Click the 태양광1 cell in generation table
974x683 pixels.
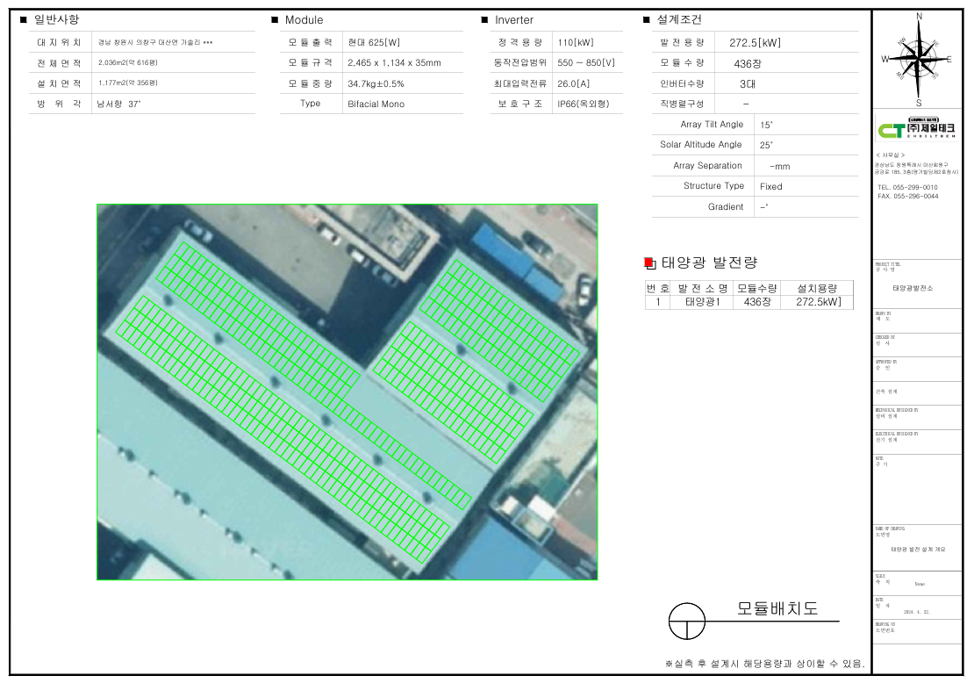point(702,302)
